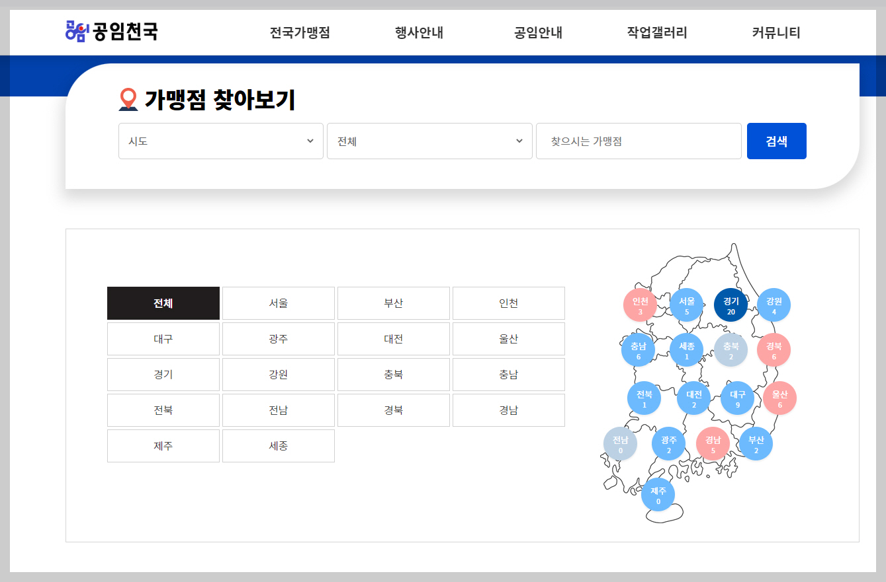This screenshot has height=582, width=886.
Task: Click the 제주 0 map marker
Action: tap(658, 495)
